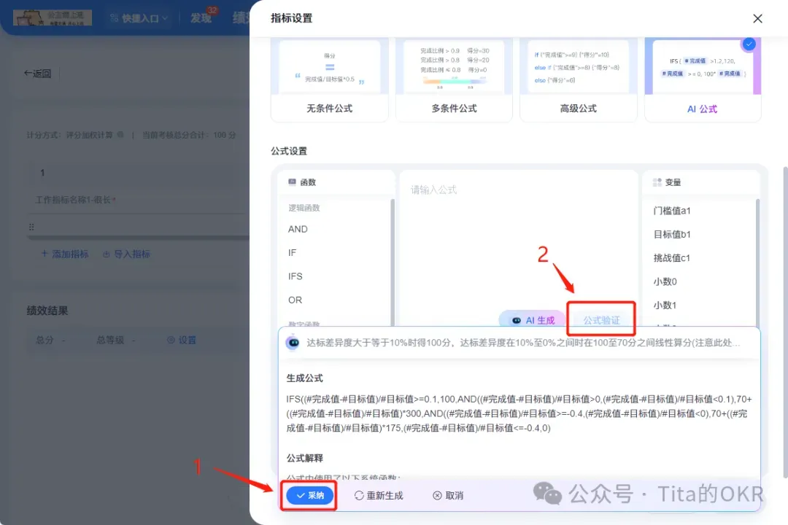788x525 pixels.
Task: Click 重新生成 to regenerate formula
Action: coord(379,495)
